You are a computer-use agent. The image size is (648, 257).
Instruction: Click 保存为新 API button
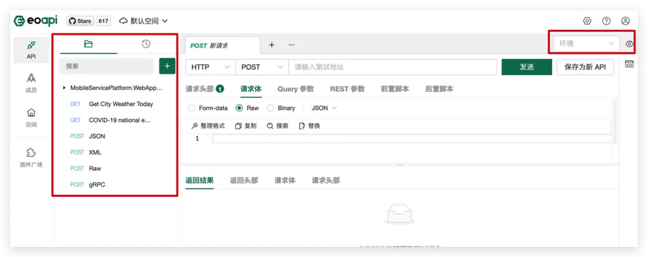point(585,67)
